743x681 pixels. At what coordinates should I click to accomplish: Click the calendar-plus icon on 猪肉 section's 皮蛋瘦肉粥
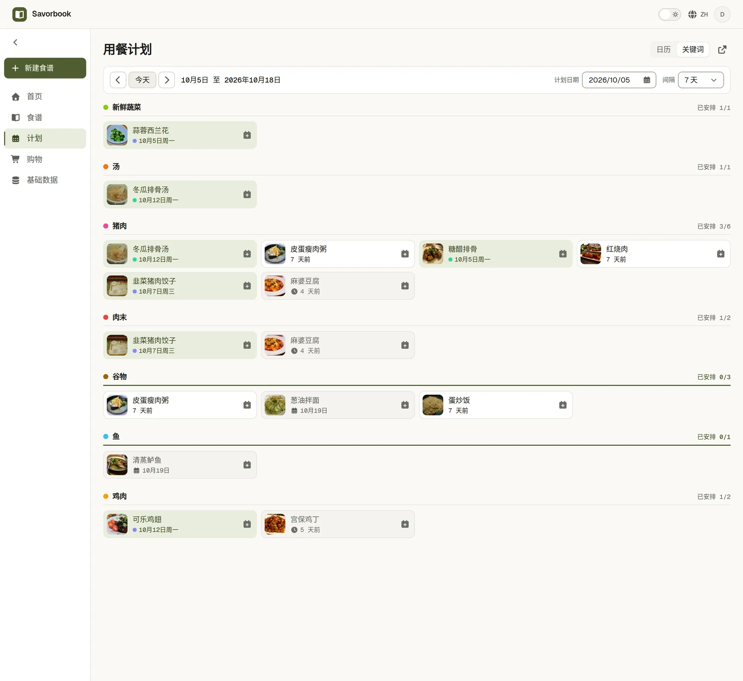click(x=405, y=254)
